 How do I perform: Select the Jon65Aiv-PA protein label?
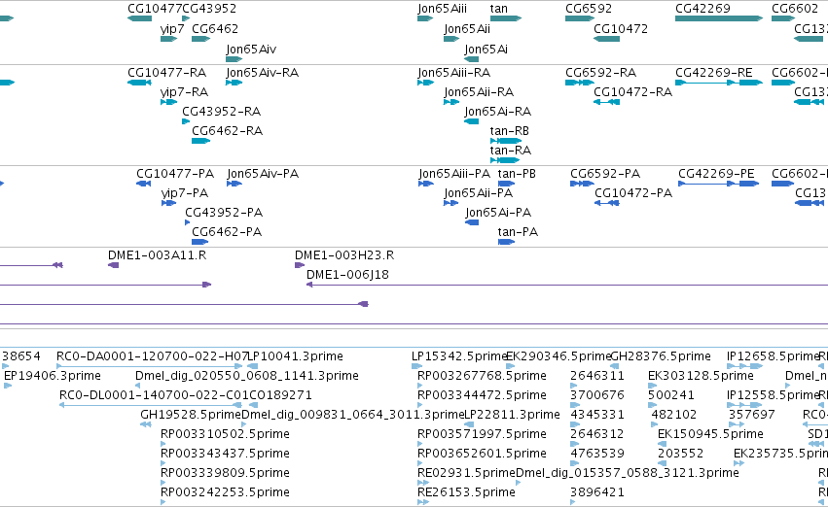tap(263, 174)
